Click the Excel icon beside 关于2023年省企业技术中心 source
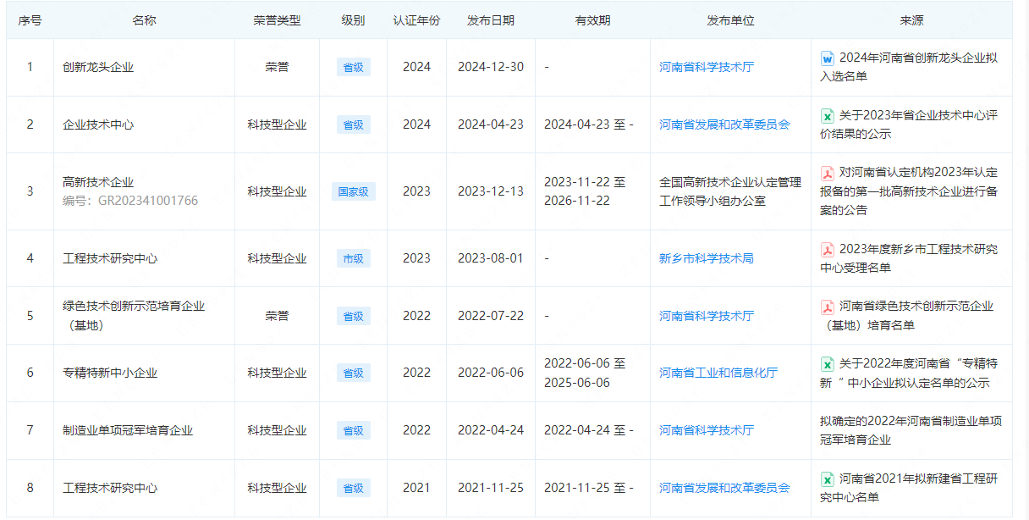 [x=828, y=116]
